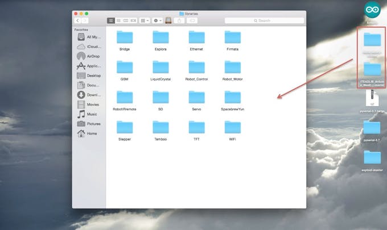The image size is (387, 230).
Task: Open the Bridge folder
Action: 125,37
